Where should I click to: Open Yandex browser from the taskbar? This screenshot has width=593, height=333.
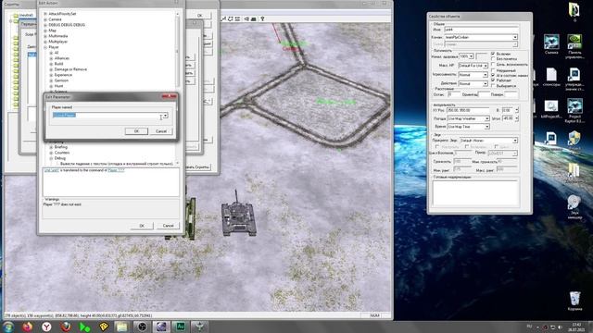pyautogui.click(x=46, y=327)
